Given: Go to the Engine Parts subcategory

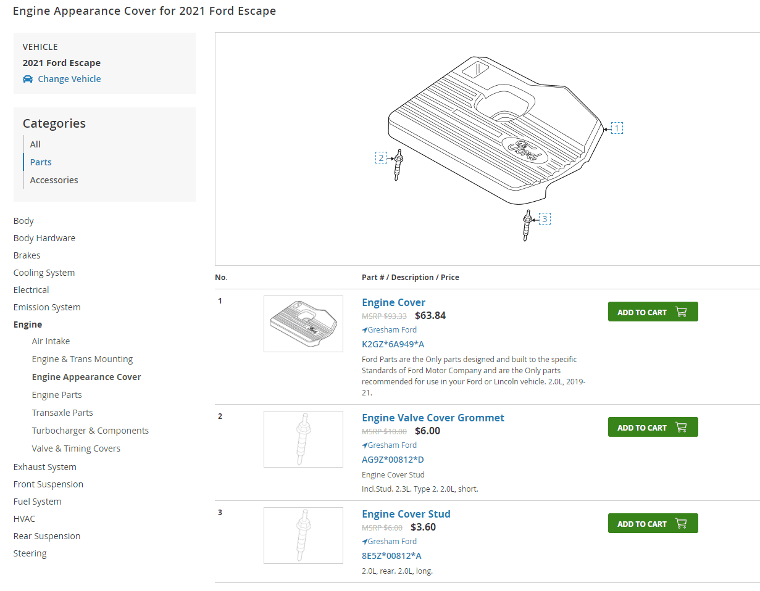Looking at the screenshot, I should (x=57, y=395).
